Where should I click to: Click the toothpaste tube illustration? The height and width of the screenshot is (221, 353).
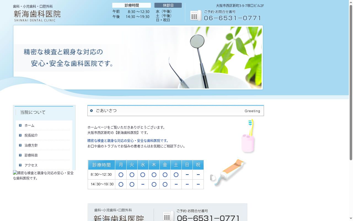pos(228,172)
